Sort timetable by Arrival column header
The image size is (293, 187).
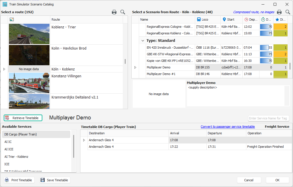pos(187,133)
